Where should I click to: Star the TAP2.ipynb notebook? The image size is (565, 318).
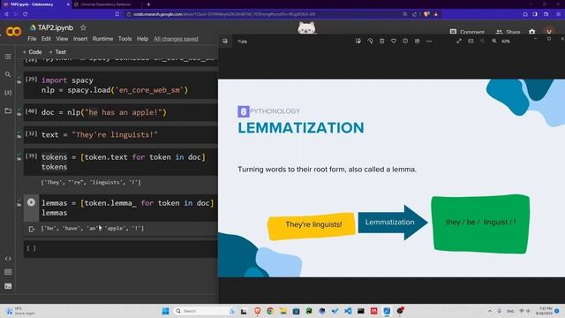click(x=83, y=27)
